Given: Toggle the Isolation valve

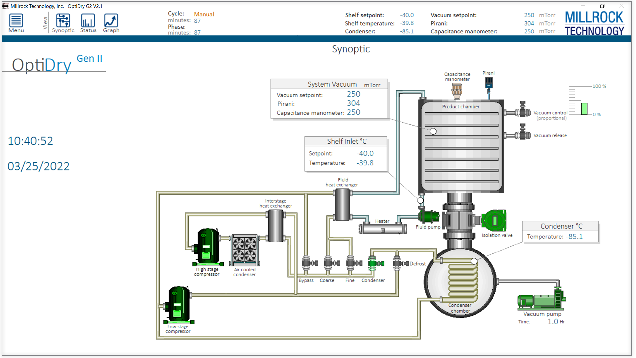Looking at the screenshot, I should [494, 220].
